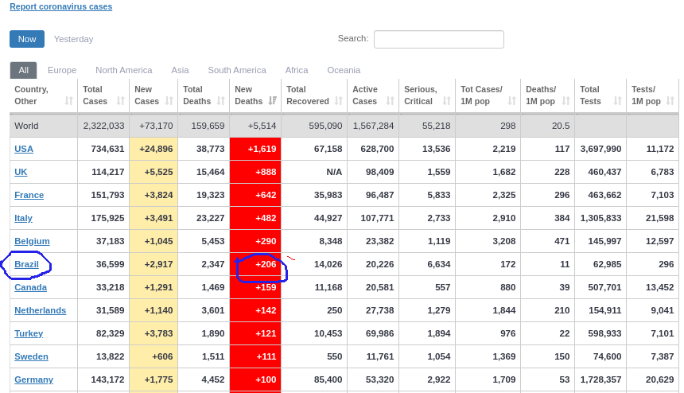The height and width of the screenshot is (393, 684).
Task: Show the Oceania tab
Action: (x=344, y=70)
